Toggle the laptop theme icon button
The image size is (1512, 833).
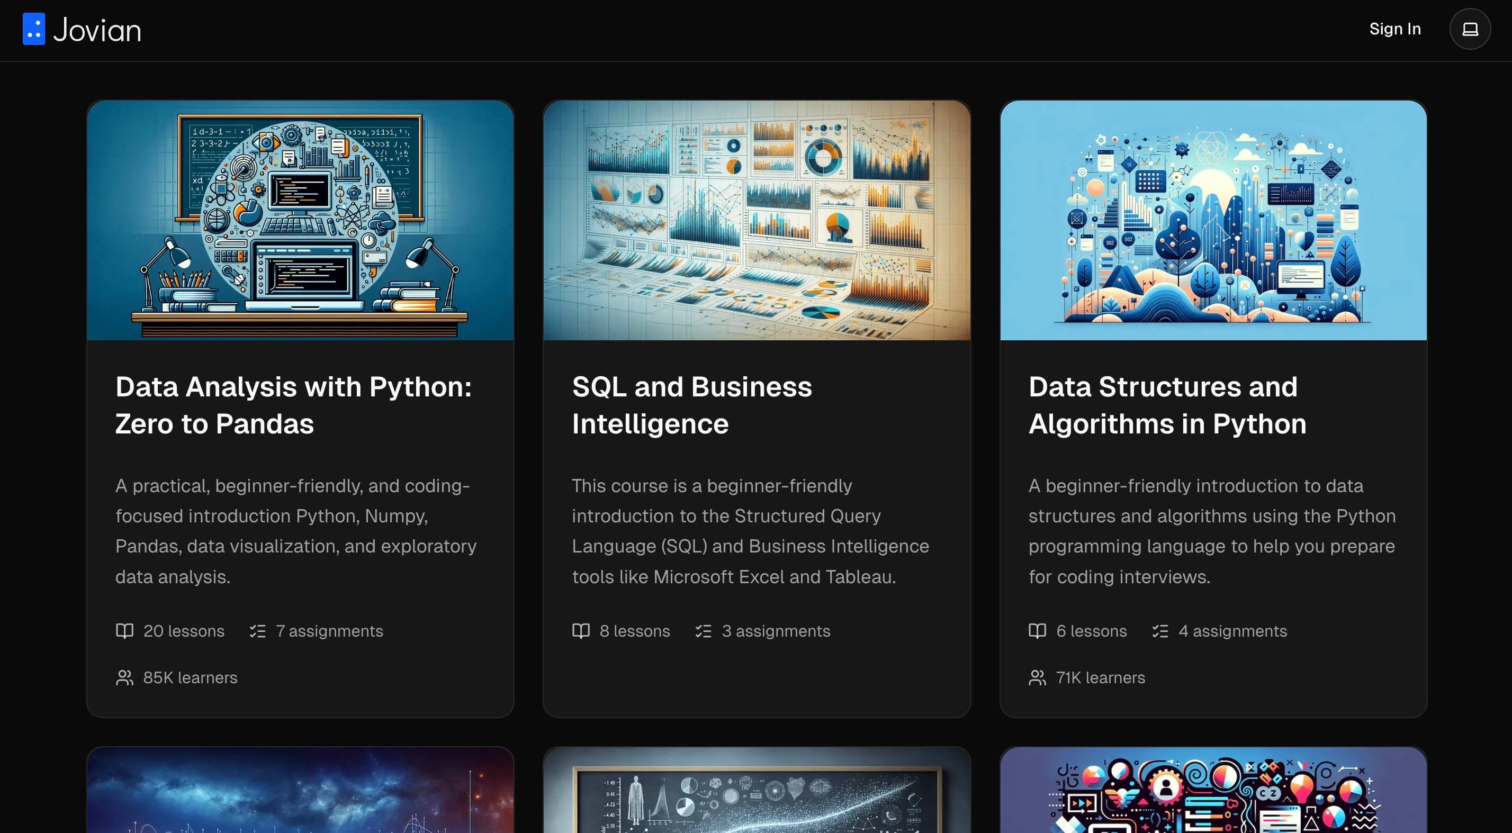click(x=1469, y=29)
